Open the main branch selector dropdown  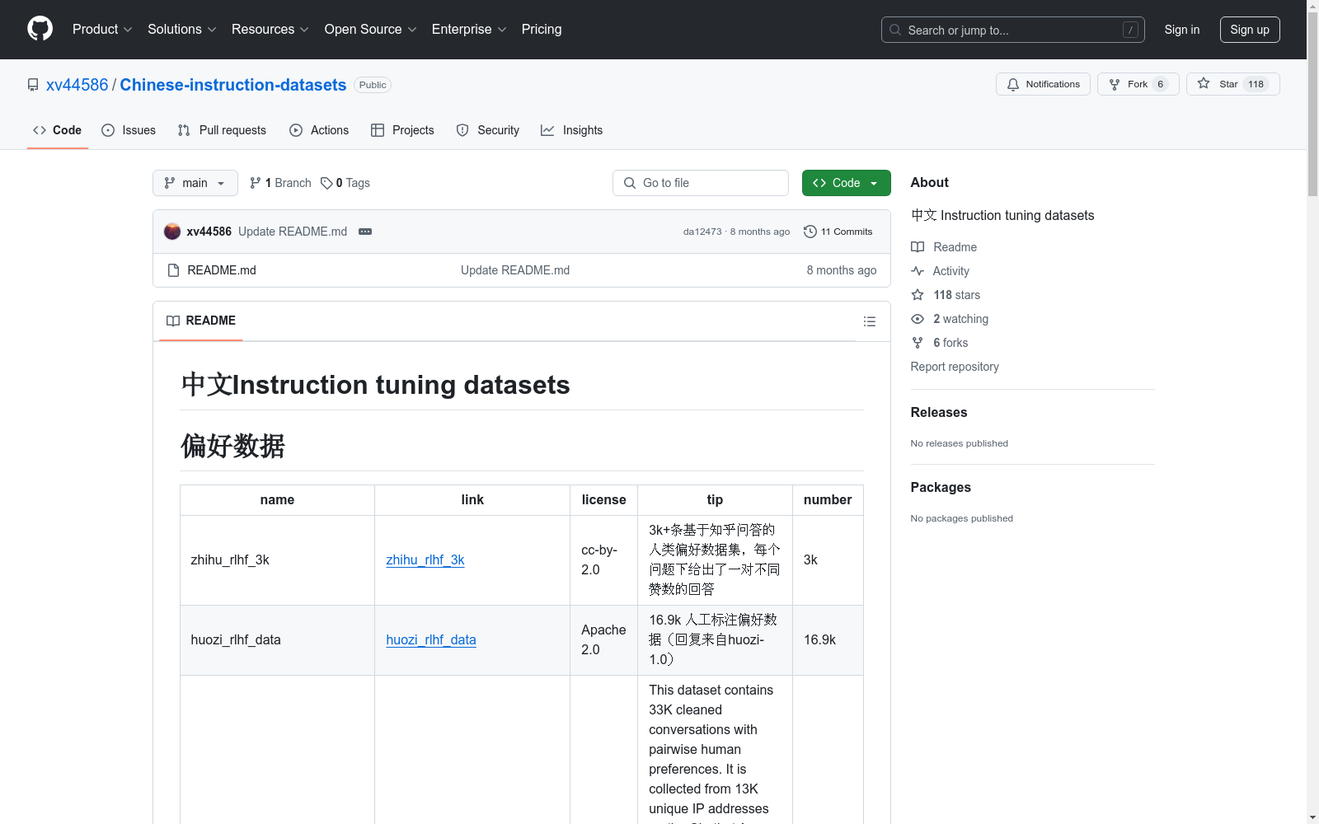(195, 183)
